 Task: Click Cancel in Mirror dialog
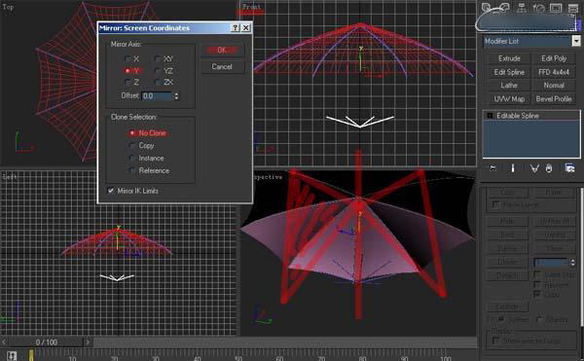[x=222, y=66]
